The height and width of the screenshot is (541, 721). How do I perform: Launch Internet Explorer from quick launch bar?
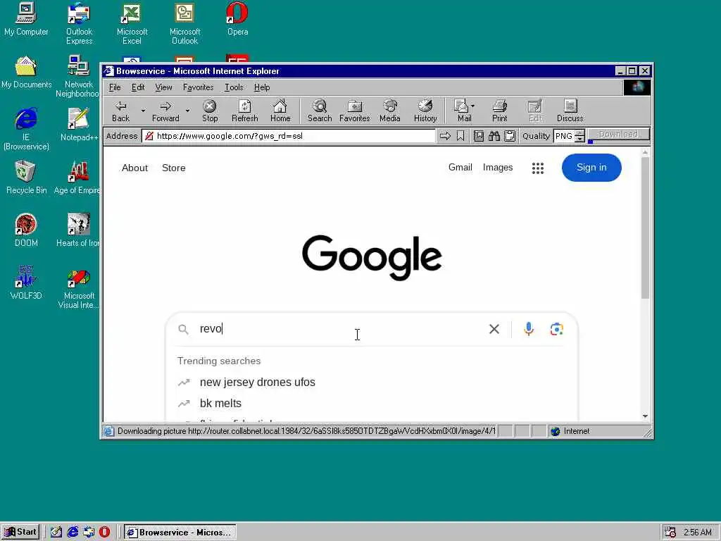click(73, 532)
